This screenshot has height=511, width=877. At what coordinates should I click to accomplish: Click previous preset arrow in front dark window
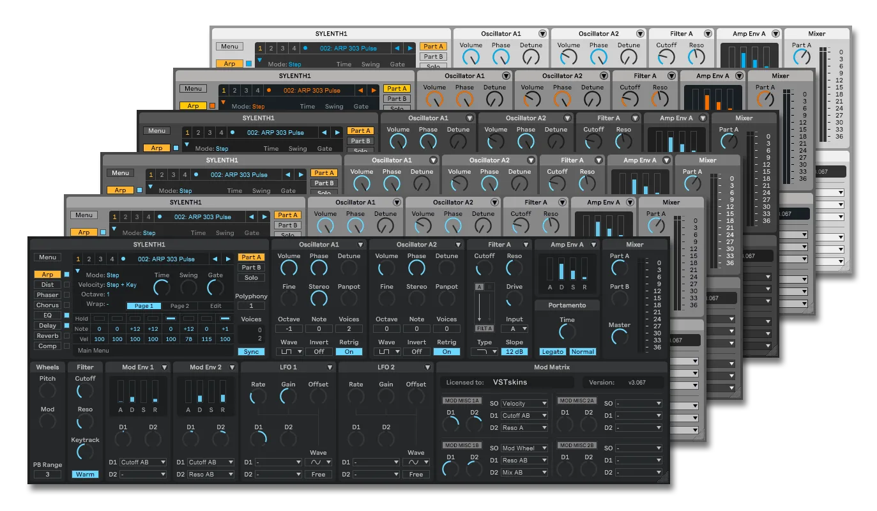point(213,259)
